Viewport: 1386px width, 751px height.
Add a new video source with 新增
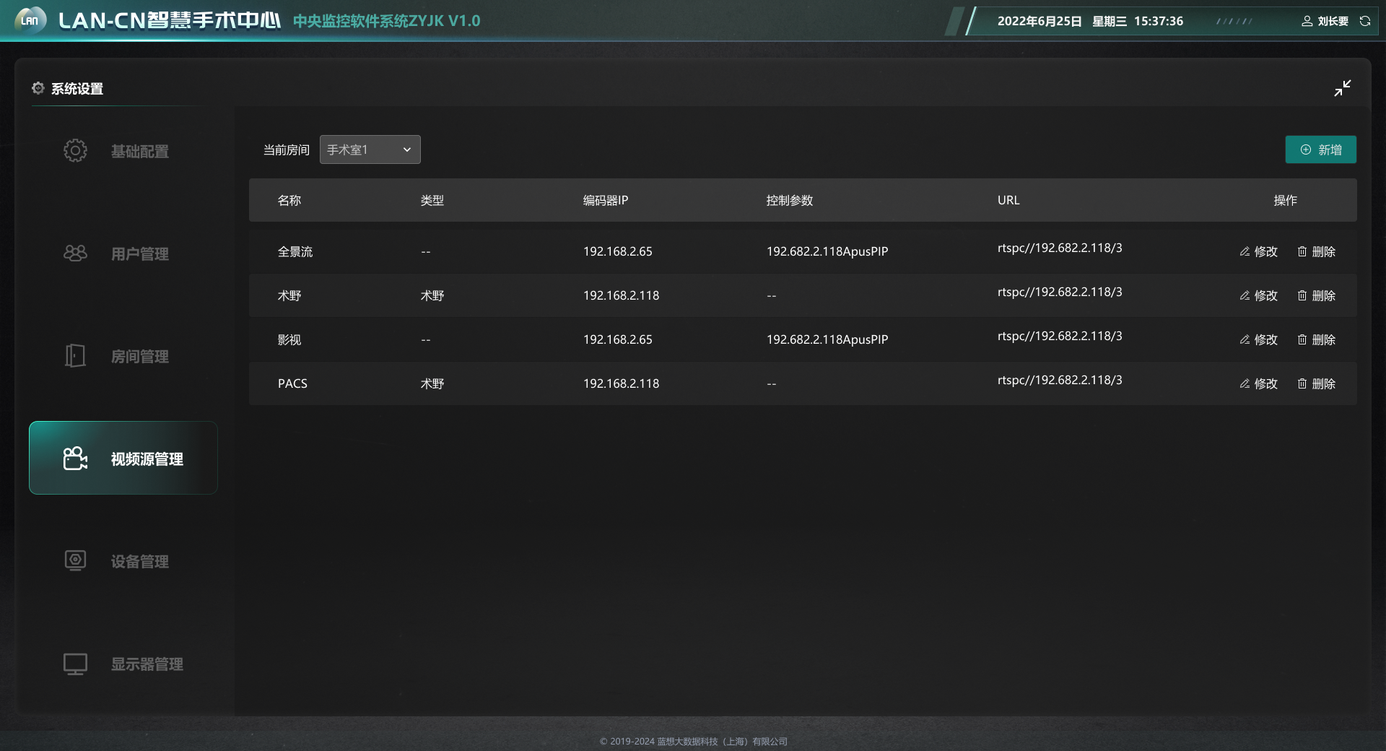point(1321,149)
